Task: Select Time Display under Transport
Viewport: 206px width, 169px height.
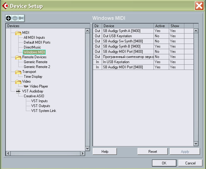Action: click(x=33, y=77)
